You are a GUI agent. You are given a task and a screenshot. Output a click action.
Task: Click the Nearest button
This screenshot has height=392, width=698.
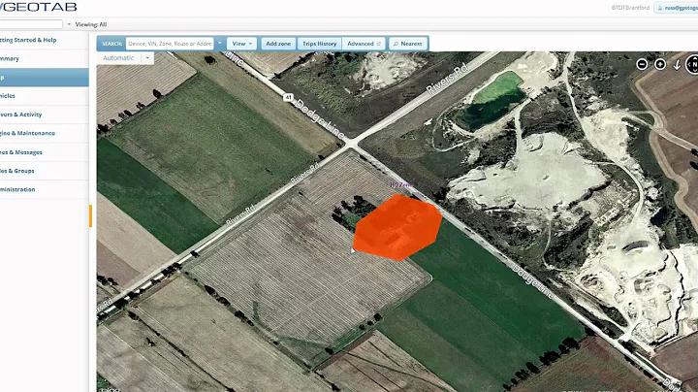click(x=408, y=44)
